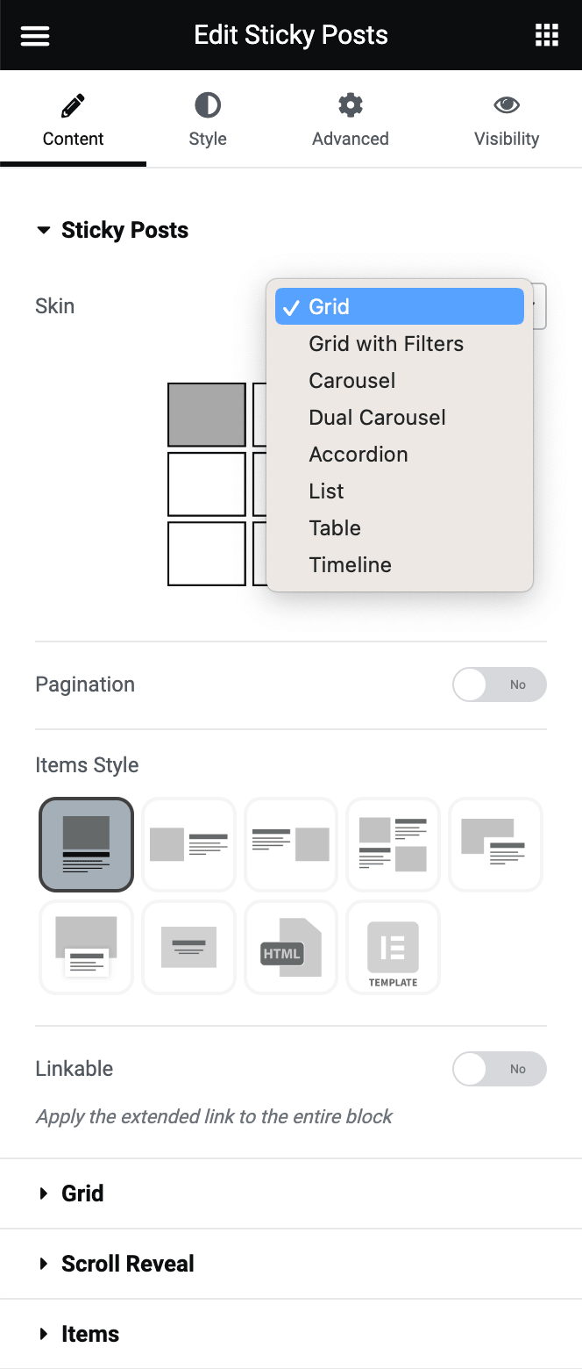Select the text-overlay-on-image items style
The height and width of the screenshot is (1369, 582).
188,948
